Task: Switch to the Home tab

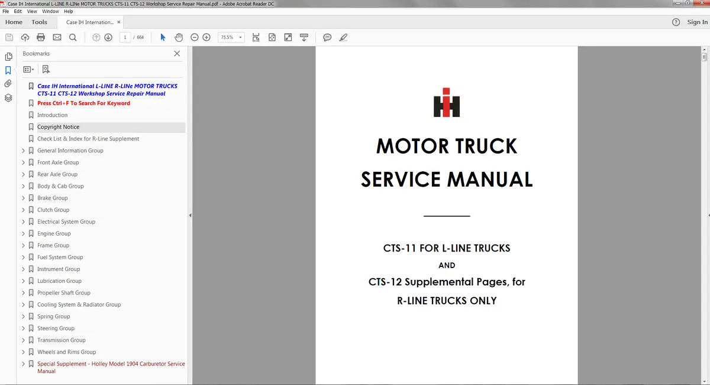Action: point(14,22)
